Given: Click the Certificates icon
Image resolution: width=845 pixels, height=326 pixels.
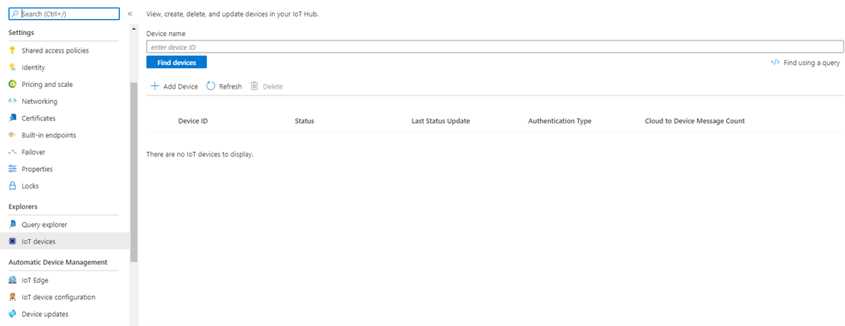Looking at the screenshot, I should pyautogui.click(x=12, y=118).
